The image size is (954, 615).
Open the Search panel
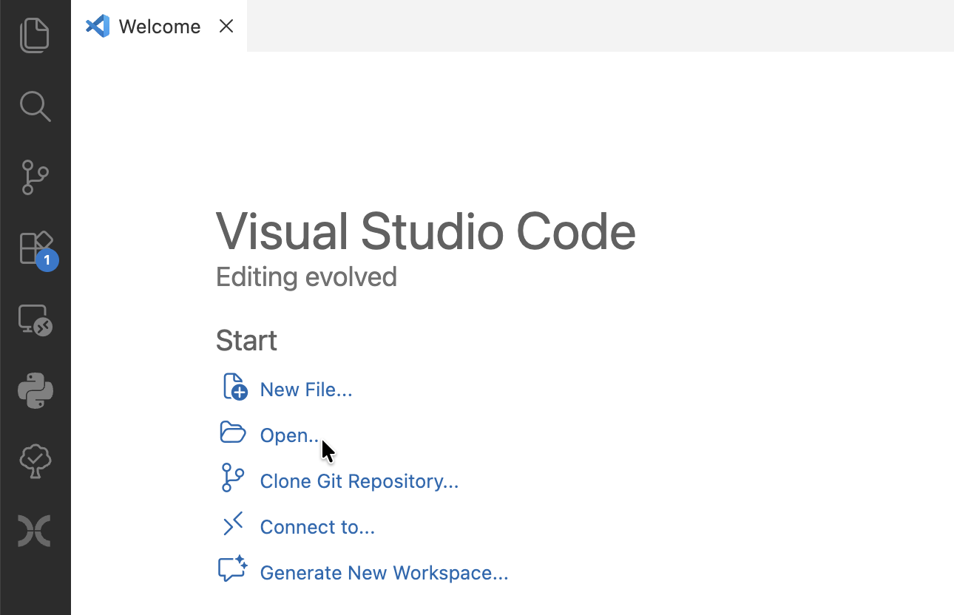pos(35,106)
